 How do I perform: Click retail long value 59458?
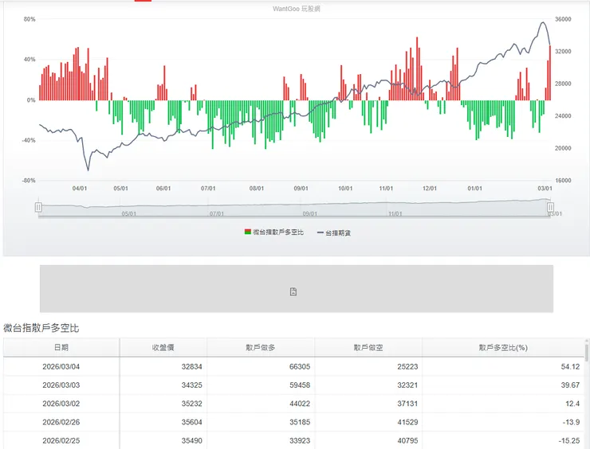tap(300, 385)
